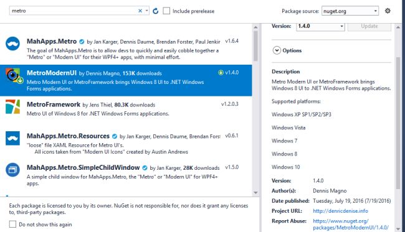Open NuGet settings gear icon
Image resolution: width=405 pixels, height=232 pixels.
pos(388,11)
